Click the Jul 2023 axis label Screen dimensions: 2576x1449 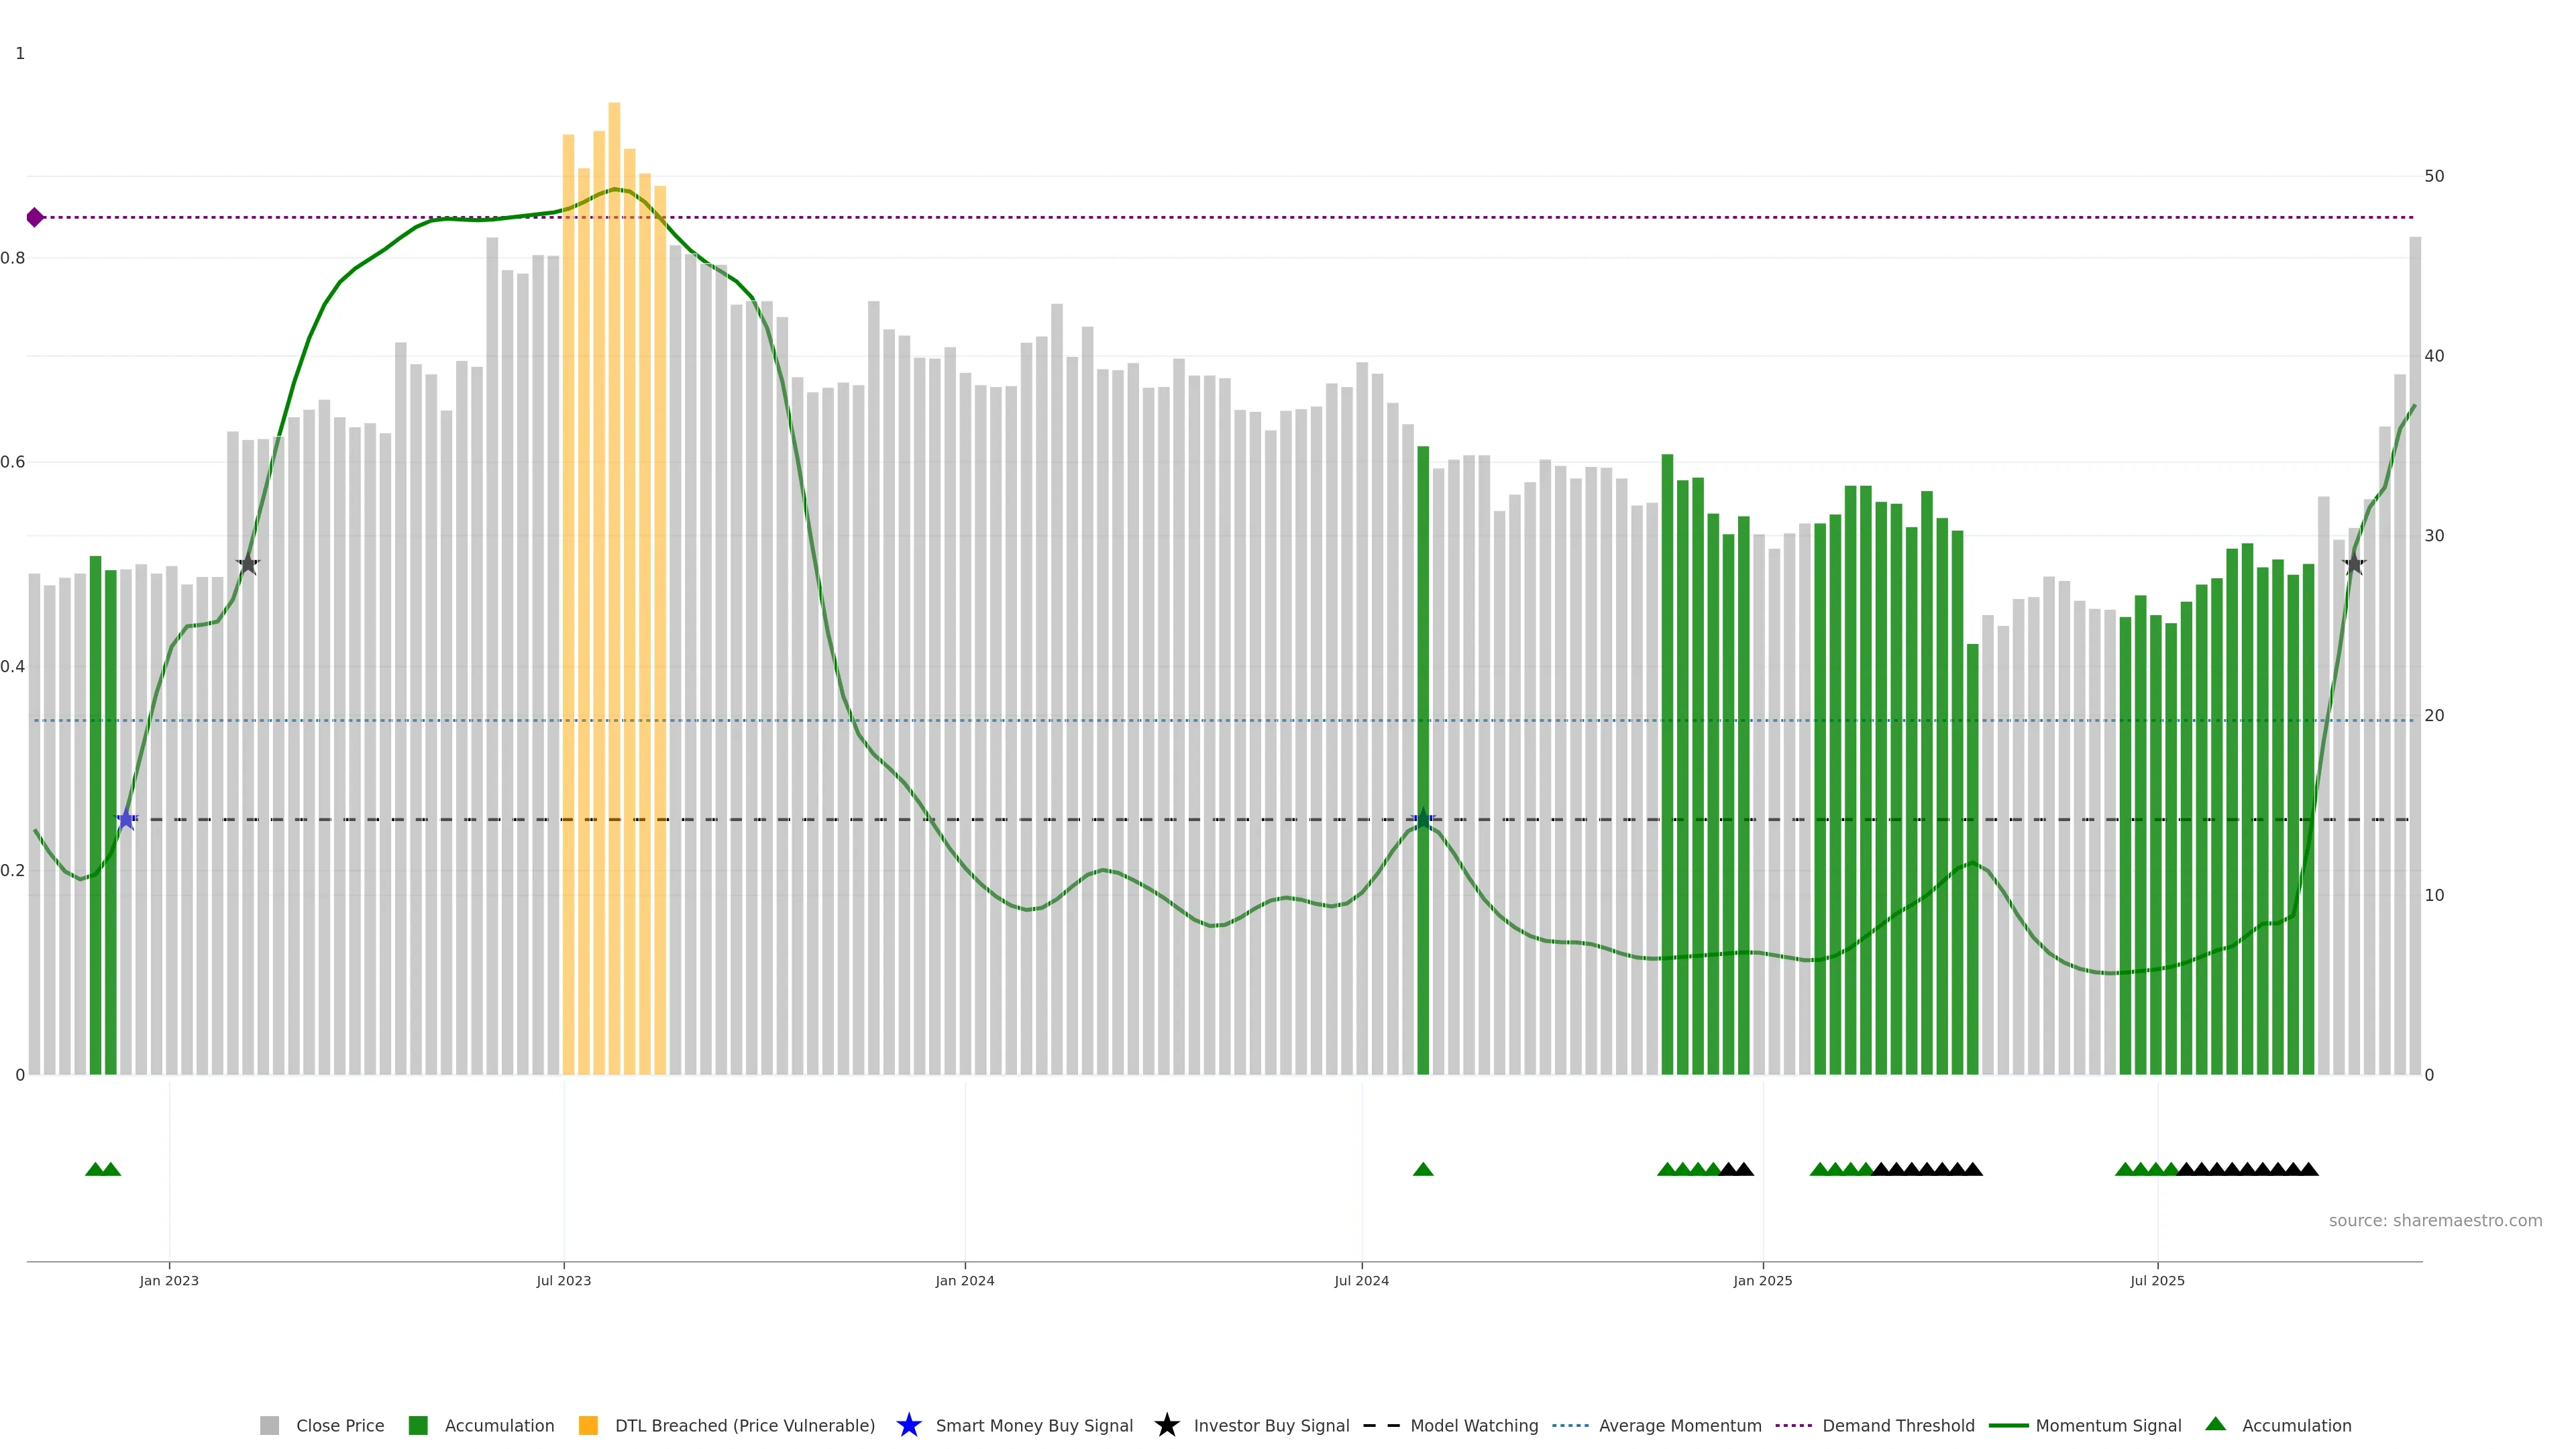(x=563, y=1281)
